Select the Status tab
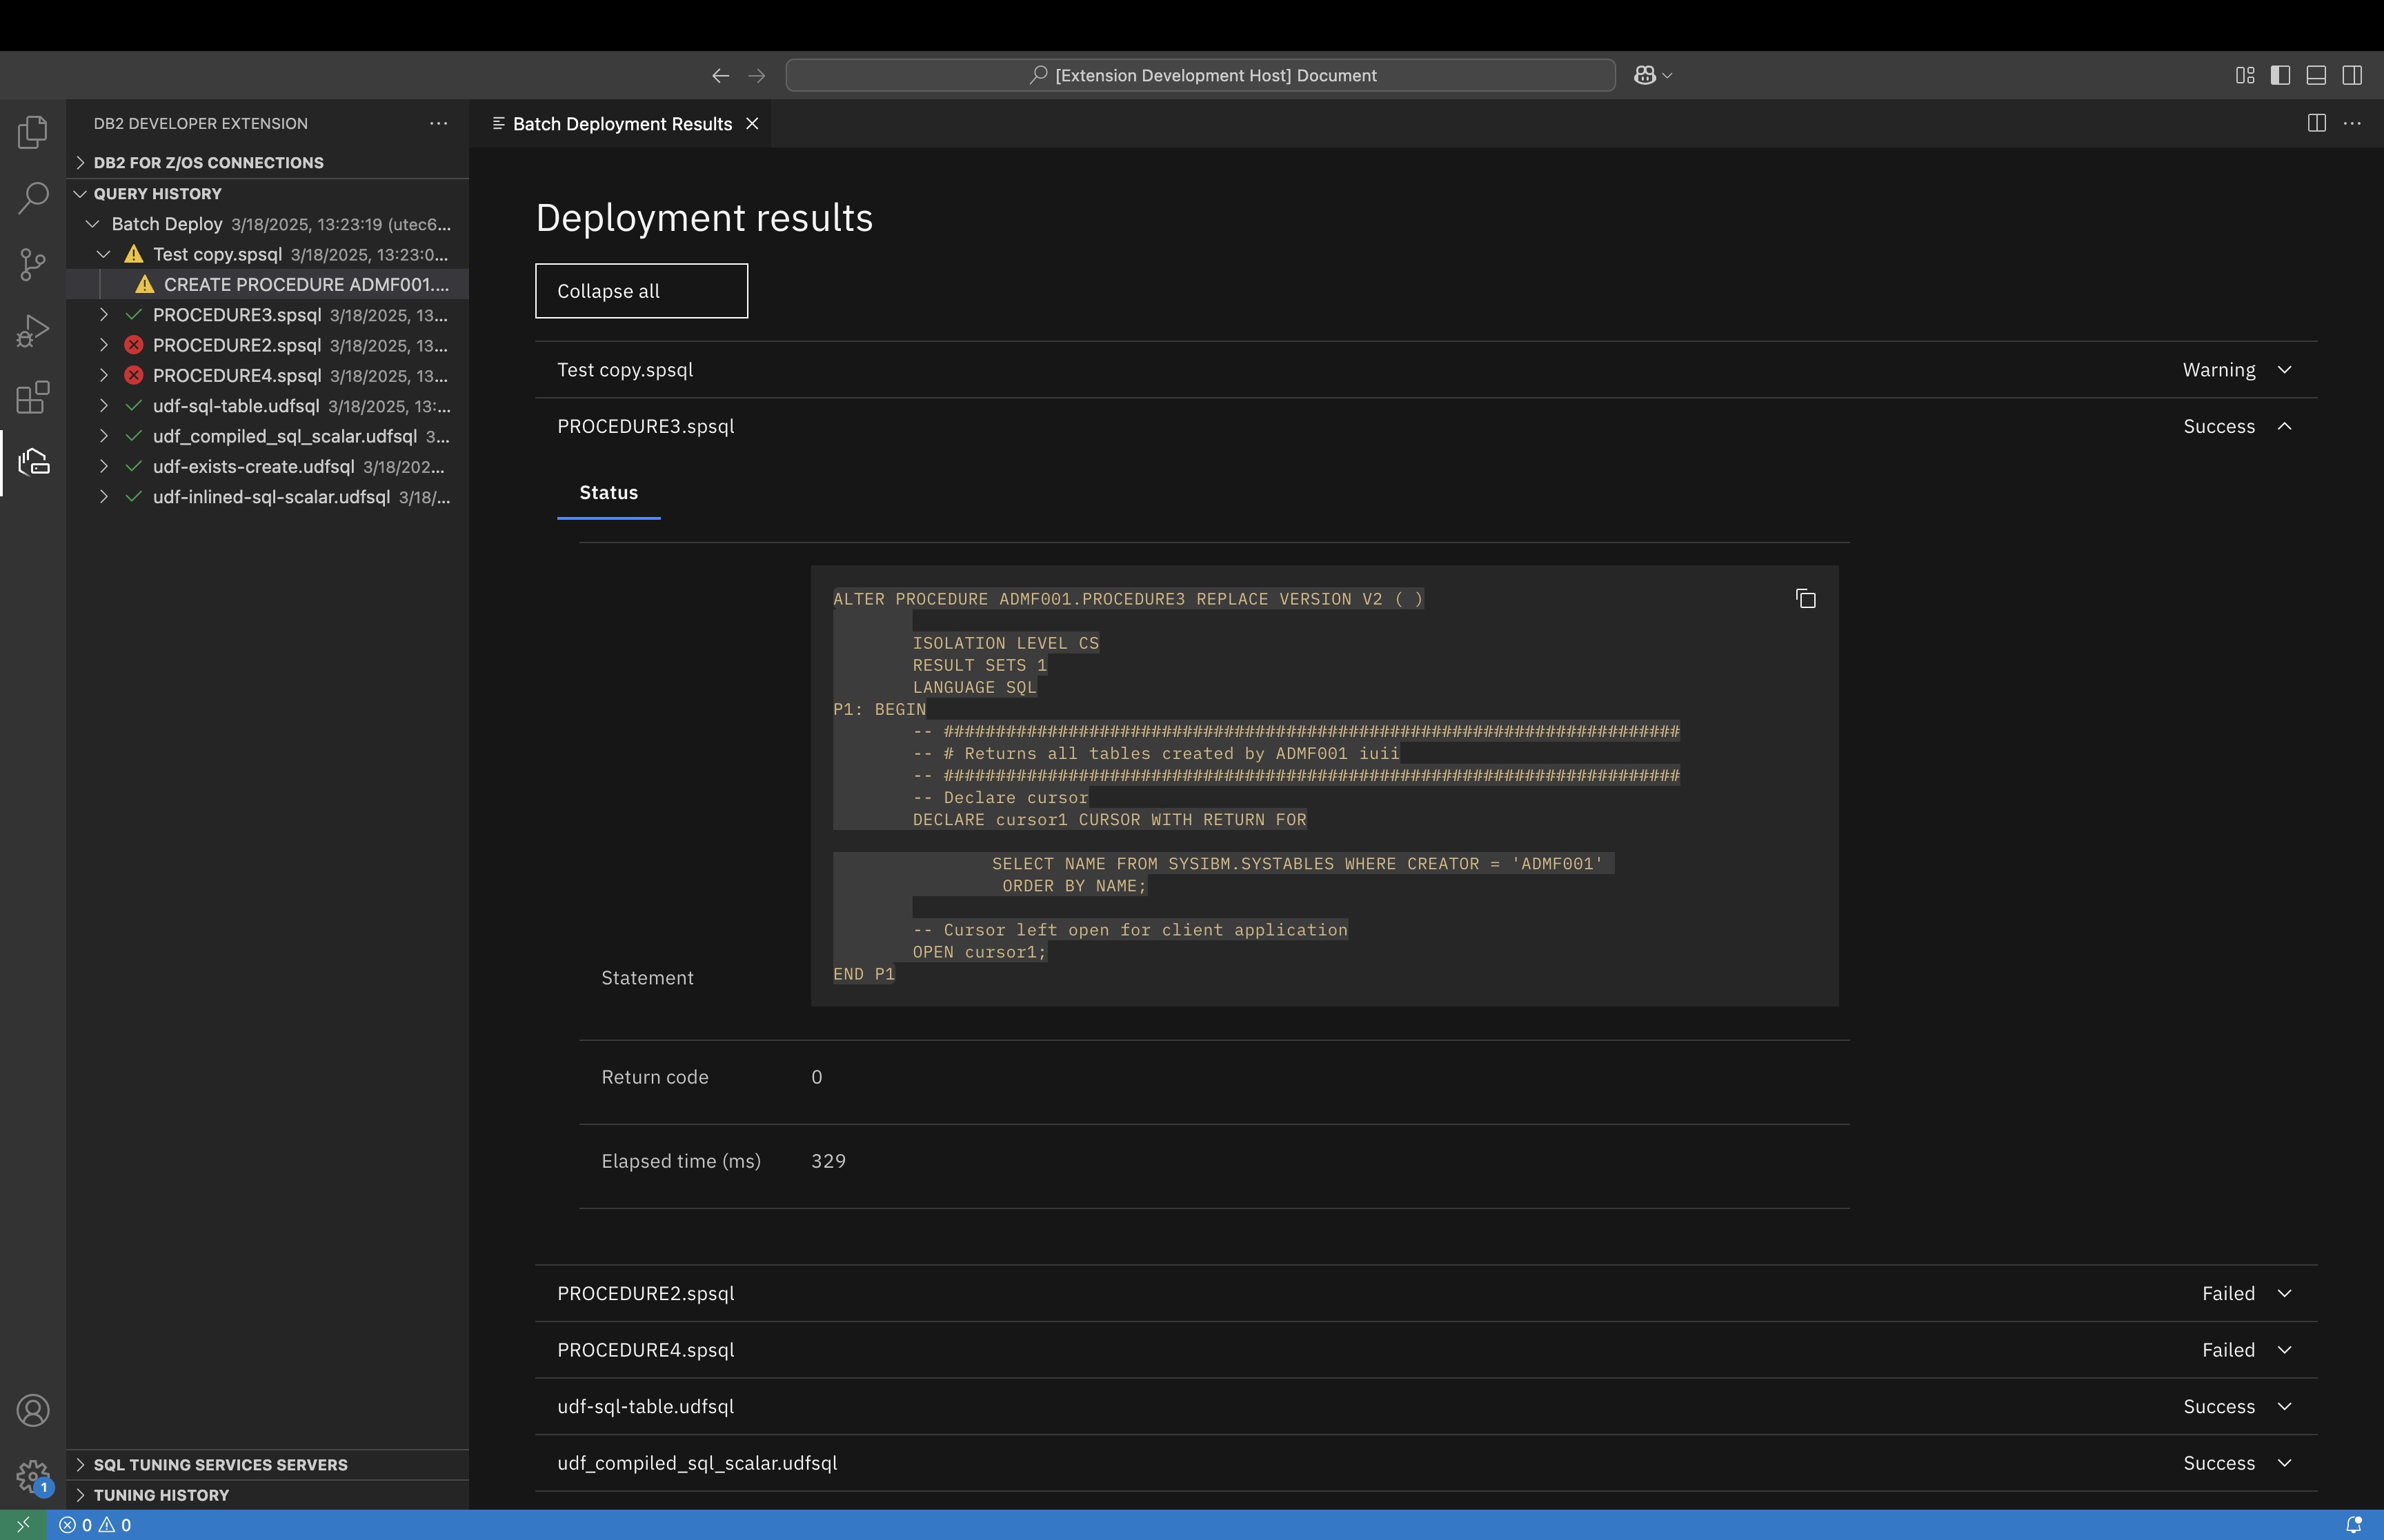This screenshot has width=2384, height=1540. 608,493
